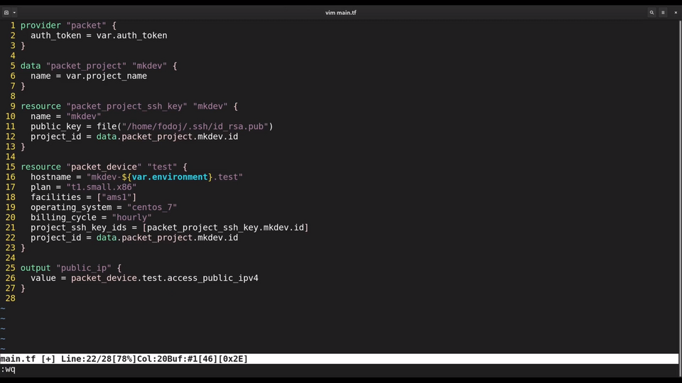
Task: Click "ams1" facilities value
Action: point(117,197)
